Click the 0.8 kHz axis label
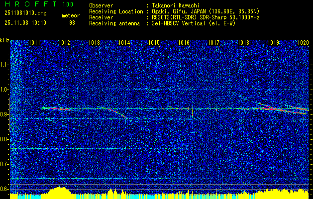The height and width of the screenshot is (199, 313). [4, 139]
